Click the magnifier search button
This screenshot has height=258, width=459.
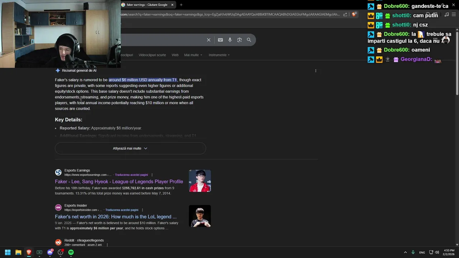coord(249,40)
